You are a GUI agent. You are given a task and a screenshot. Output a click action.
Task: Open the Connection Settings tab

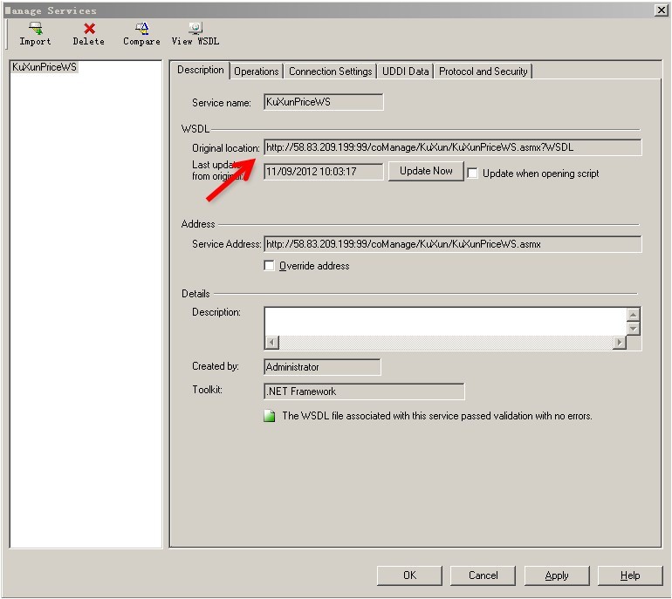coord(331,71)
